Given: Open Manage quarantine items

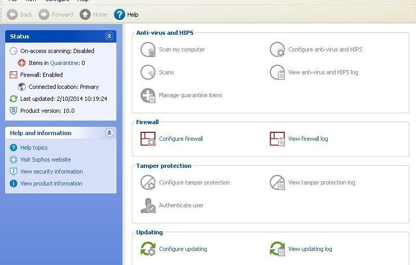Looking at the screenshot, I should pyautogui.click(x=181, y=95).
